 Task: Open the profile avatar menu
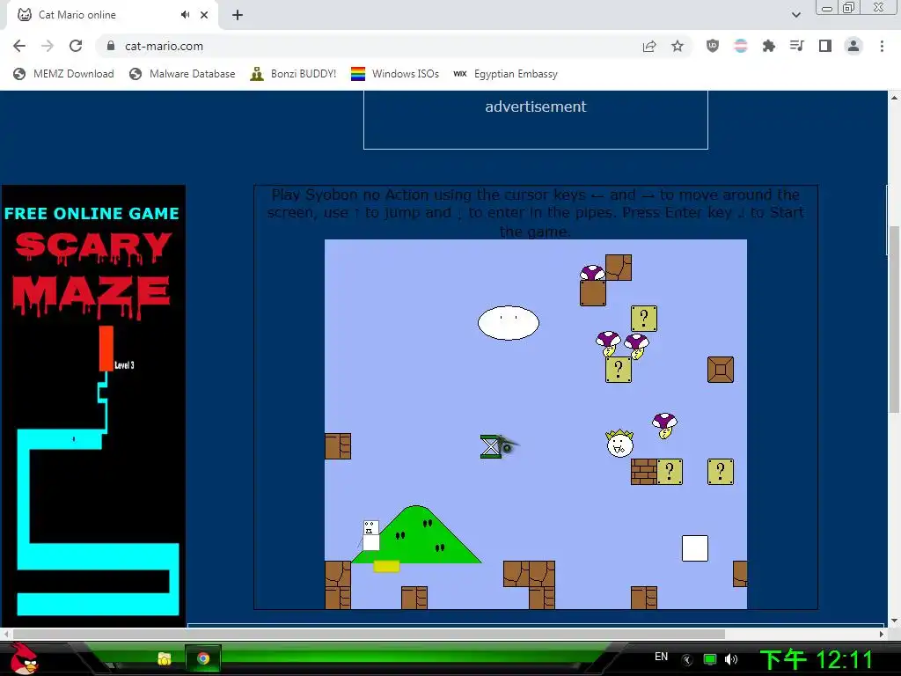pos(853,46)
